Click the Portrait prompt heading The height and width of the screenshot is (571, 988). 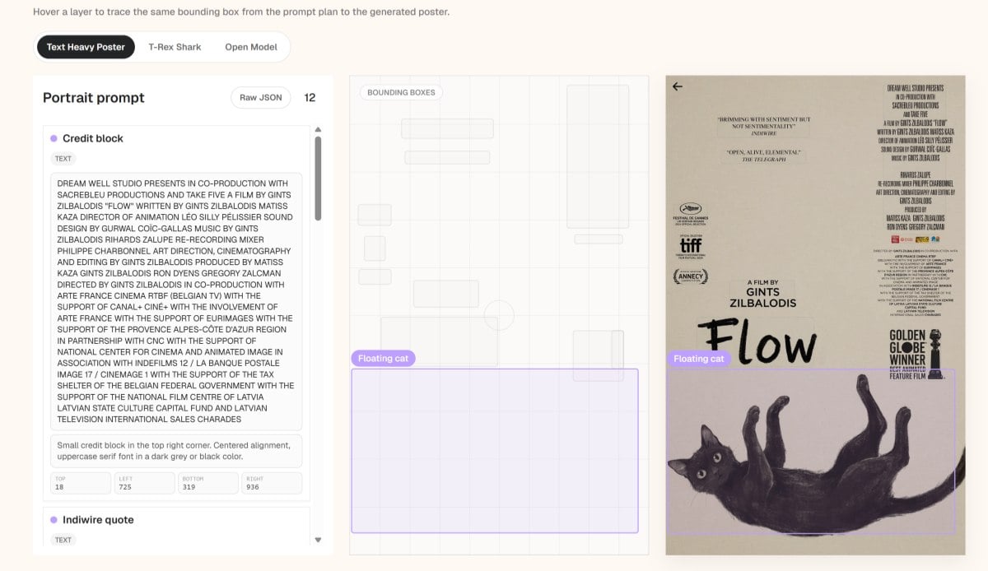tap(93, 97)
